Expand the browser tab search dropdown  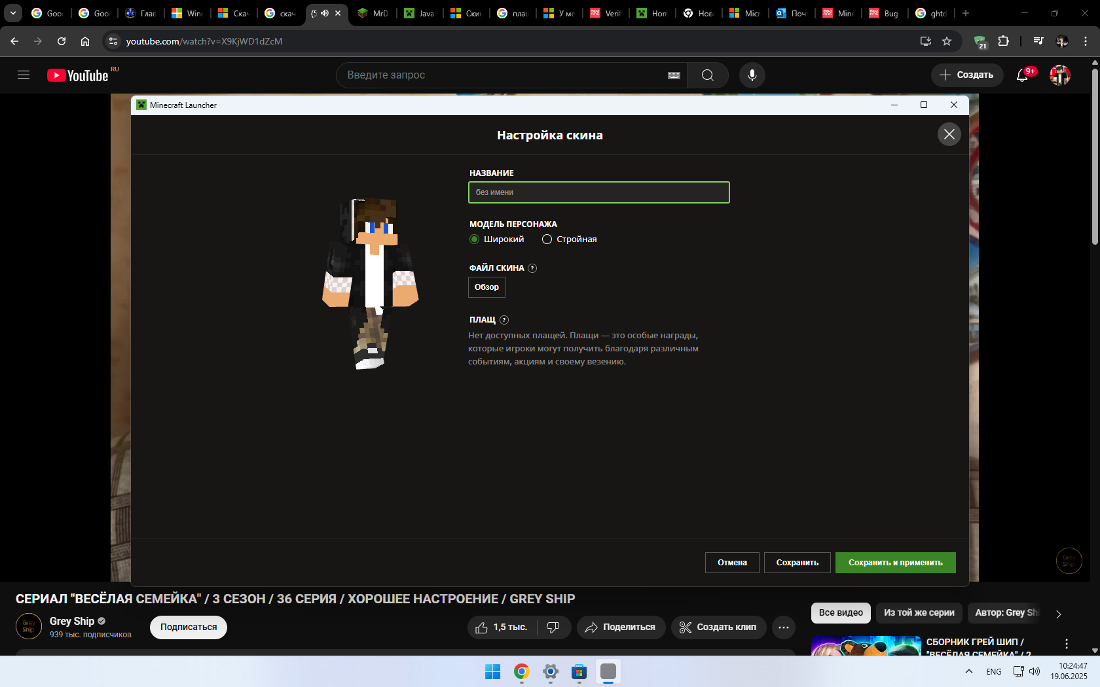[x=13, y=13]
